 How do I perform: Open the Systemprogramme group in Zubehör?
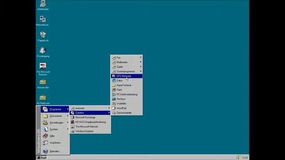pos(126,71)
